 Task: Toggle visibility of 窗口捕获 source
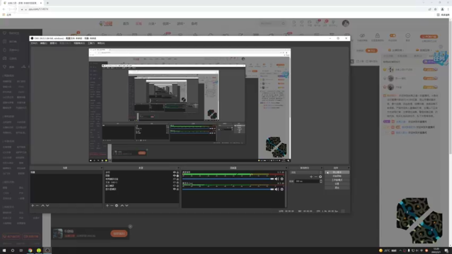coord(174,186)
